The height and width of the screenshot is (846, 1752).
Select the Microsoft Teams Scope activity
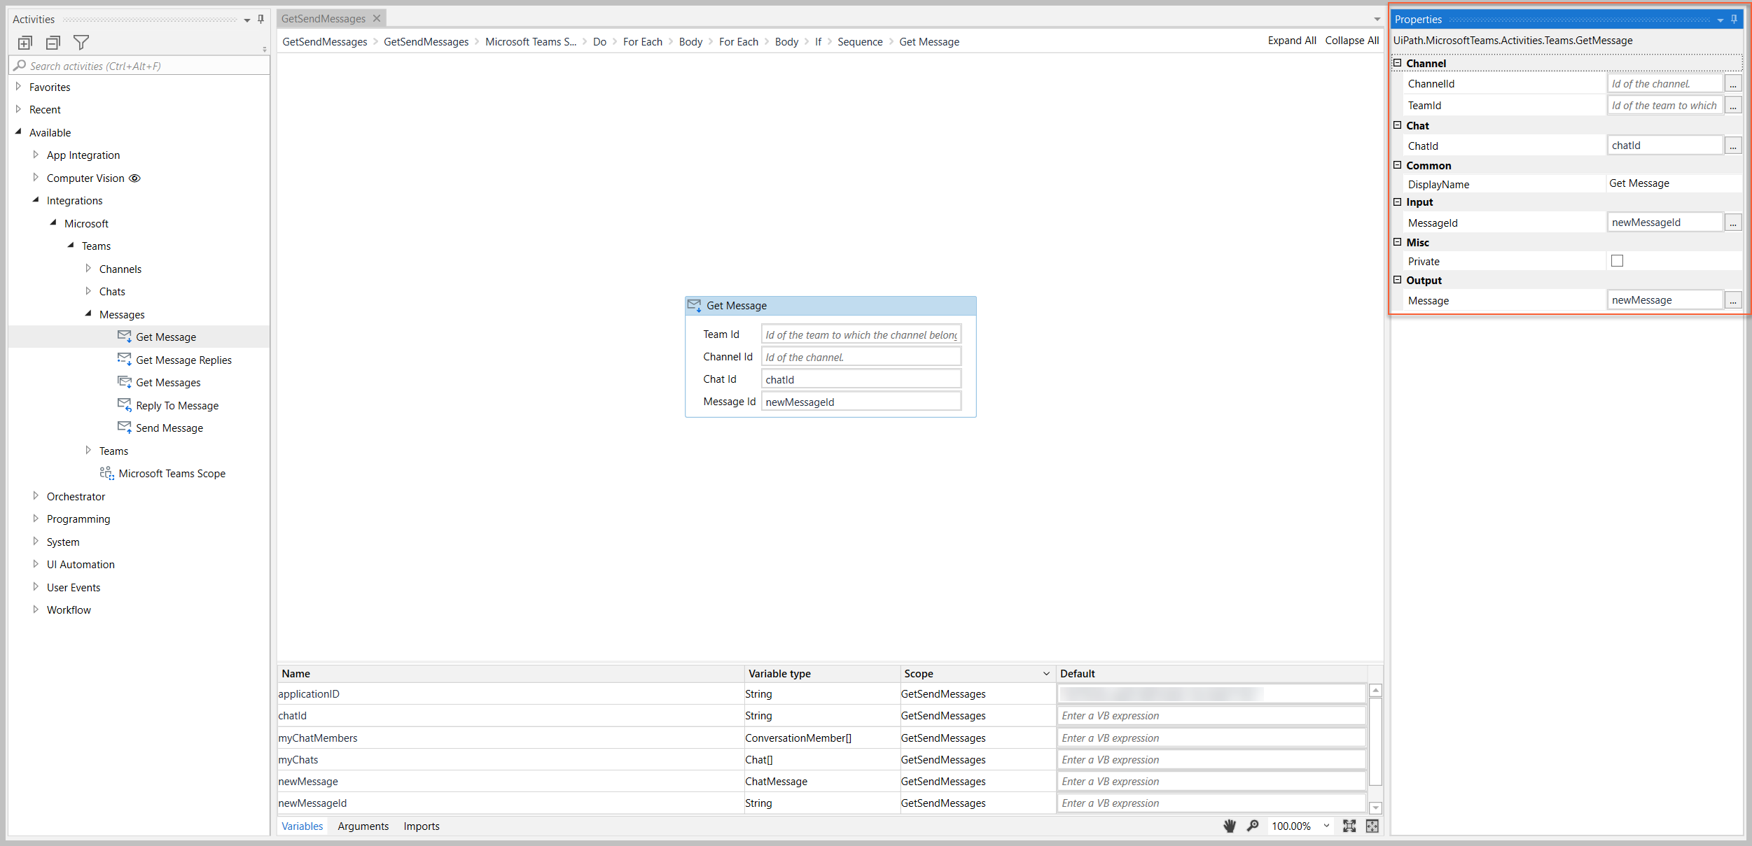tap(172, 473)
